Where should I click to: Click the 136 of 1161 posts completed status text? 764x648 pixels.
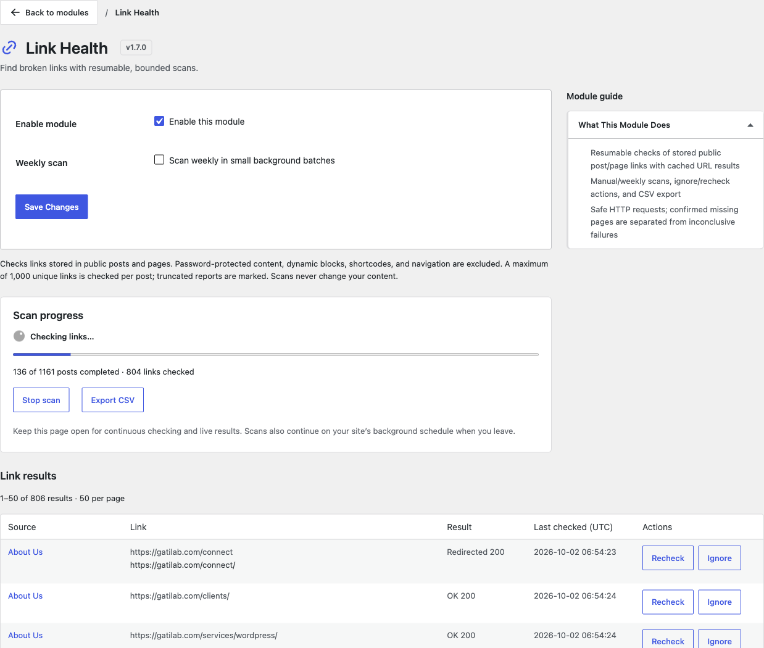tap(66, 372)
